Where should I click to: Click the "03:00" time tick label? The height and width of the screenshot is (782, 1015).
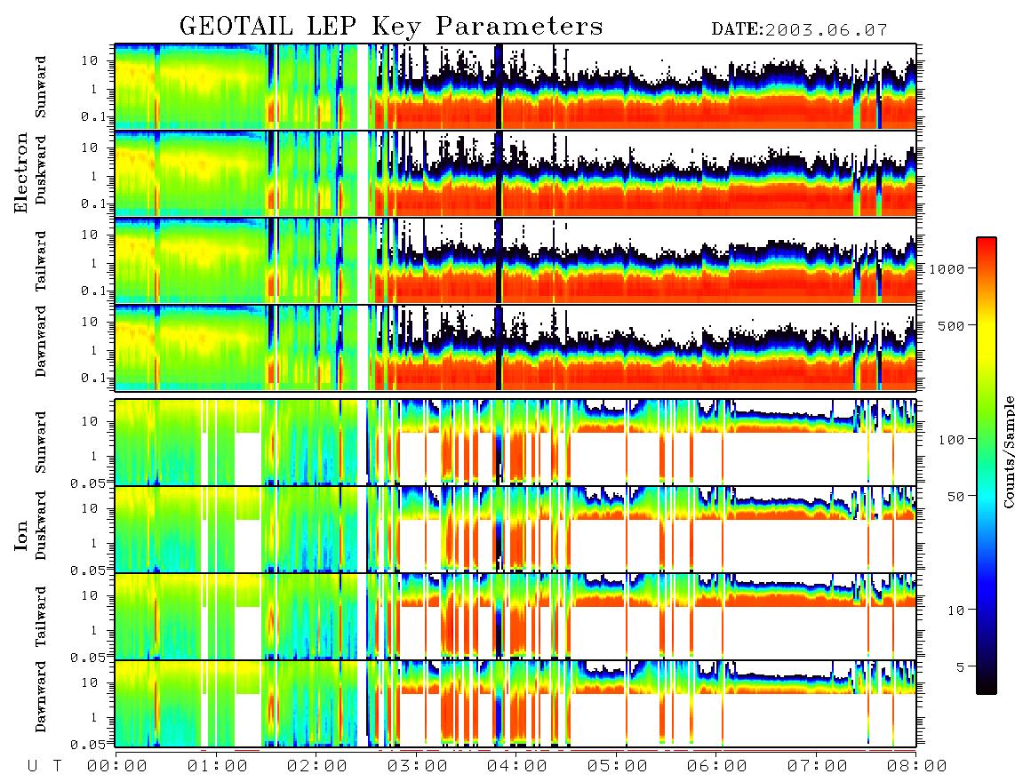pos(418,766)
